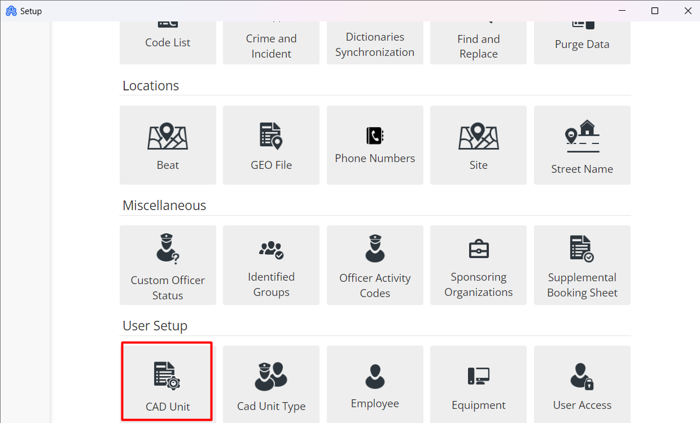This screenshot has height=423, width=700.
Task: Select the Beat map icon
Action: pos(168,145)
